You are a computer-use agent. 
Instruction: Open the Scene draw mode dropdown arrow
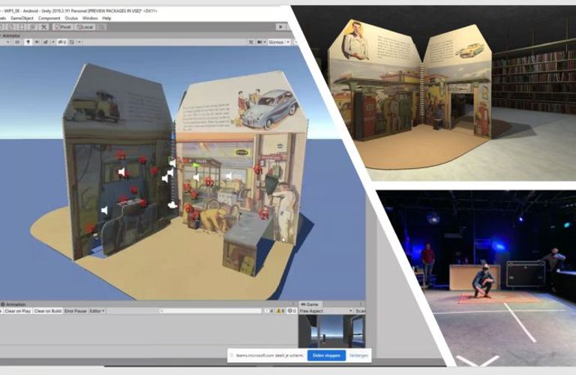coord(8,42)
